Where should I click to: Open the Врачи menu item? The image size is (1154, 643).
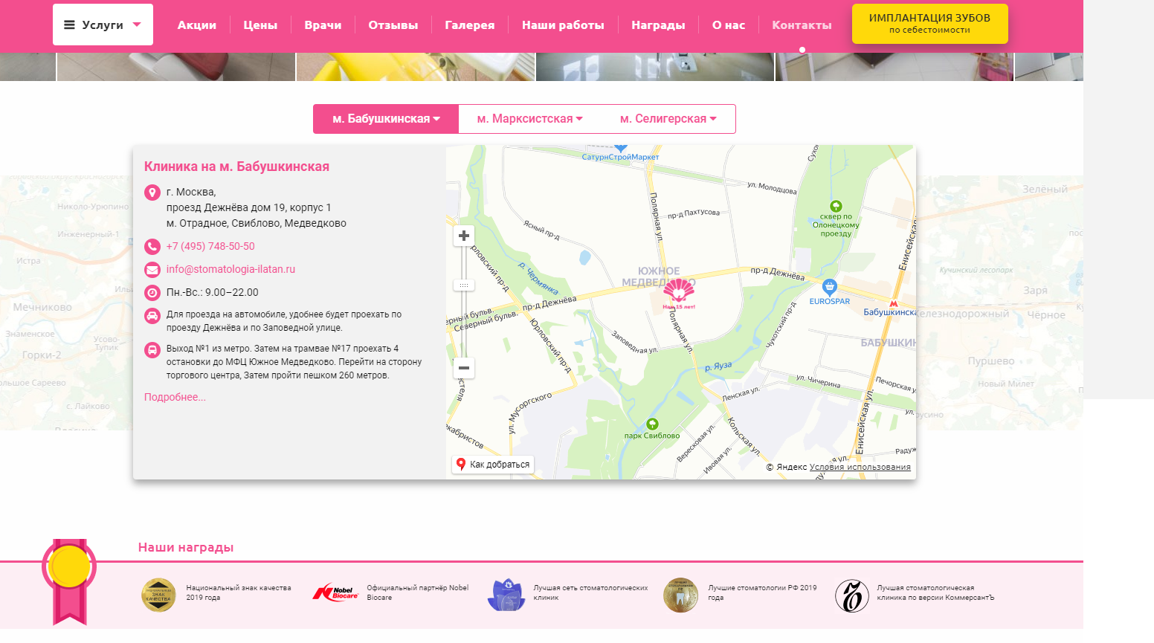click(323, 25)
